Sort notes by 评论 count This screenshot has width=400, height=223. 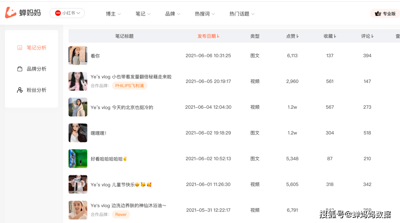[x=373, y=36]
